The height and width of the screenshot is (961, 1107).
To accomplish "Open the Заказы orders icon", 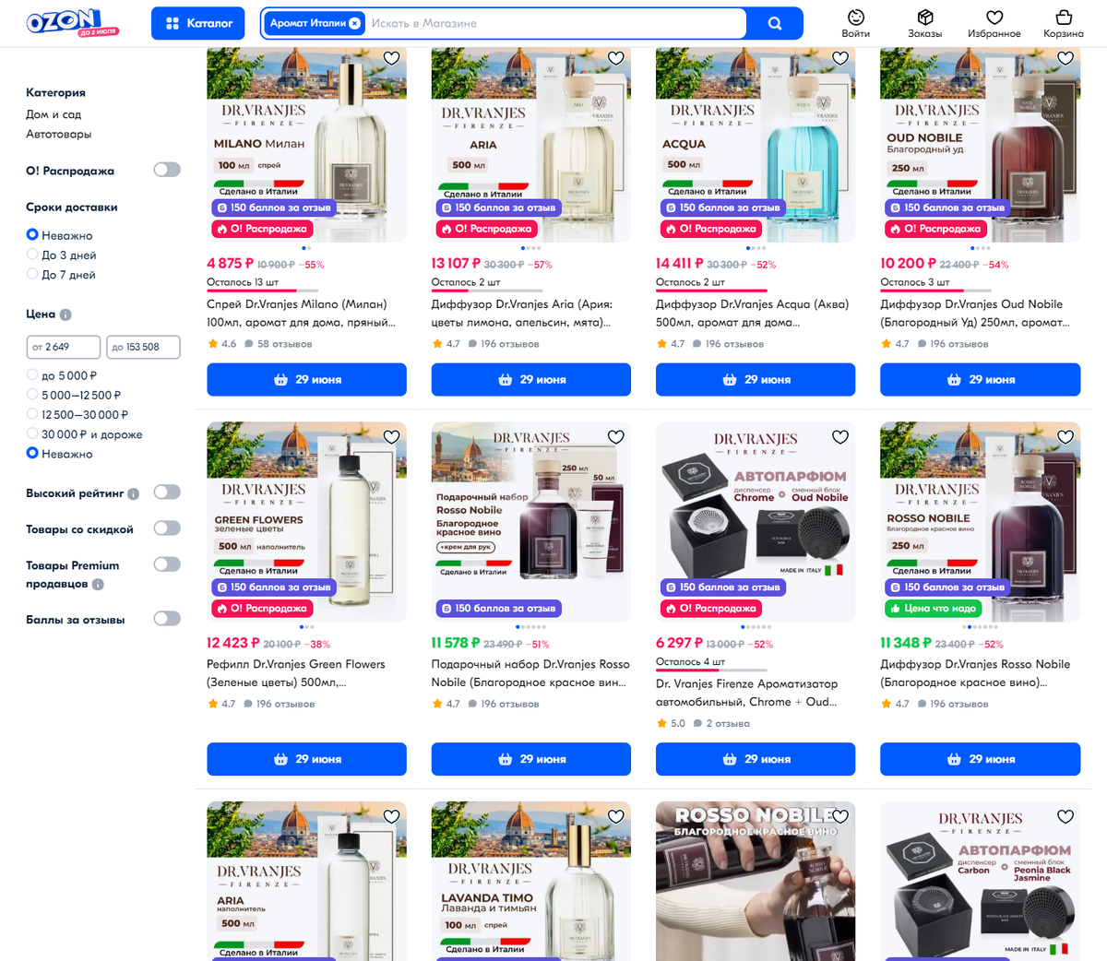I will coord(924,24).
